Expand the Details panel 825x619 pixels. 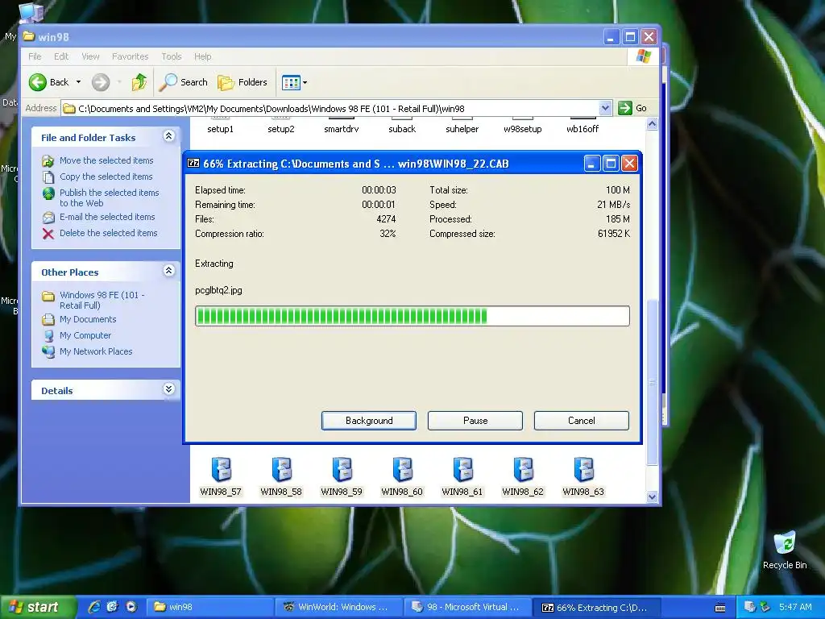click(x=168, y=389)
